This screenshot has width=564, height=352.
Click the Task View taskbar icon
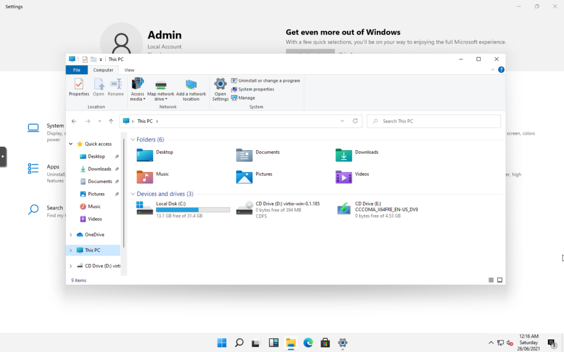pyautogui.click(x=256, y=343)
